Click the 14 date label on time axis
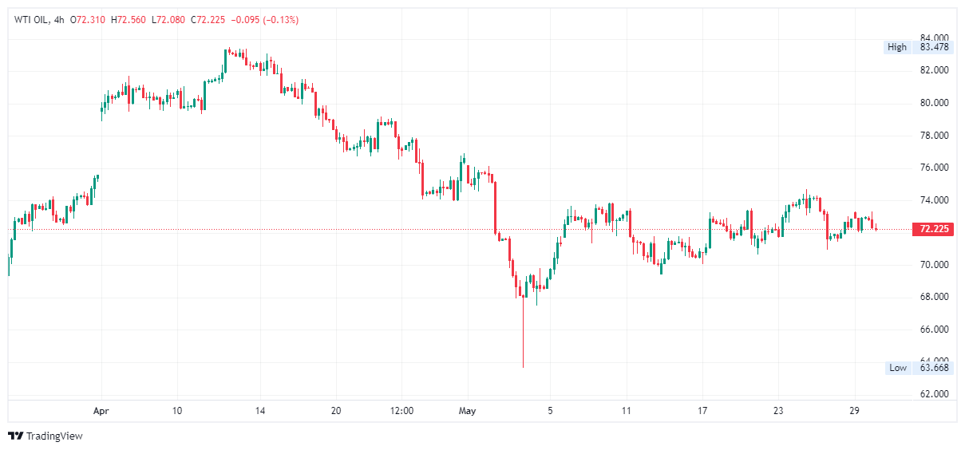Screen dimensions: 965x450 (259, 411)
